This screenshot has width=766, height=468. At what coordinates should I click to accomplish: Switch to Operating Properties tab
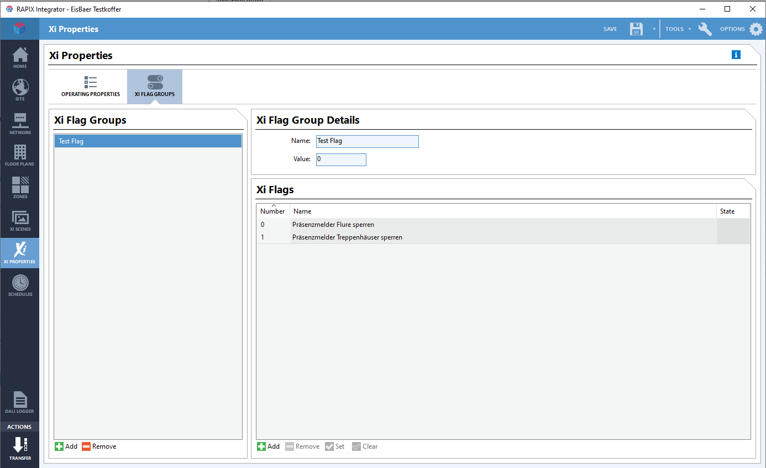click(91, 87)
